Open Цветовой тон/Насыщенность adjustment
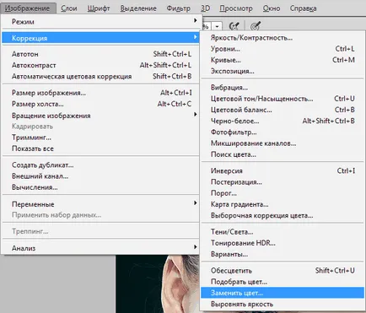Screen dimensions: 366x313 (x=283, y=99)
